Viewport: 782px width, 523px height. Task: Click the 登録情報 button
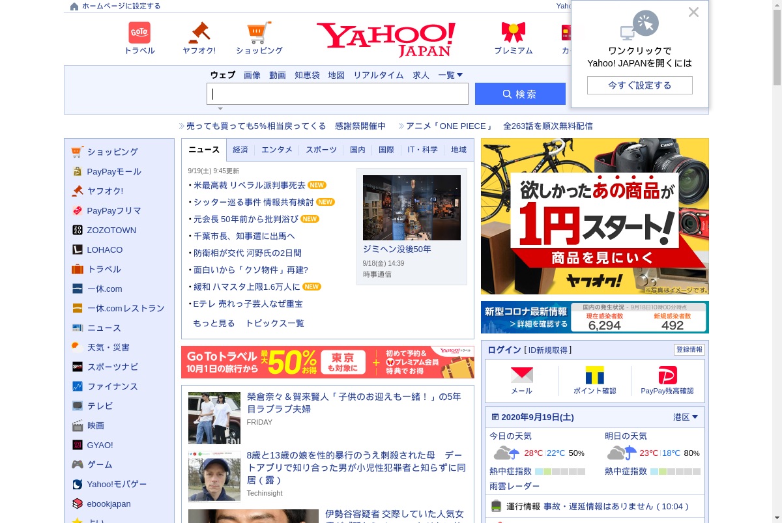[689, 350]
